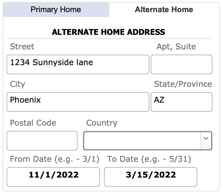This screenshot has width=223, height=194.
Task: Select the State/Province field containing AZ
Action: point(181,102)
